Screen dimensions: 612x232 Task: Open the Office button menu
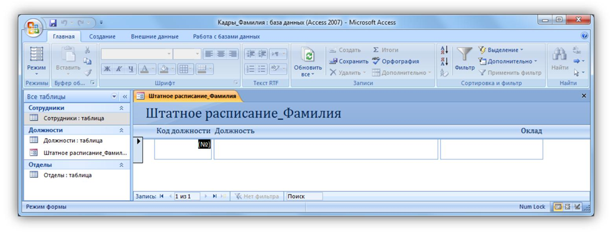click(x=32, y=27)
